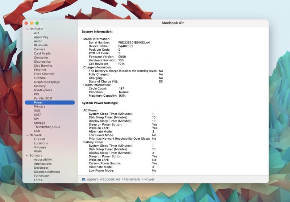Click the Hardware section label
The width and height of the screenshot is (290, 202).
coord(36,29)
